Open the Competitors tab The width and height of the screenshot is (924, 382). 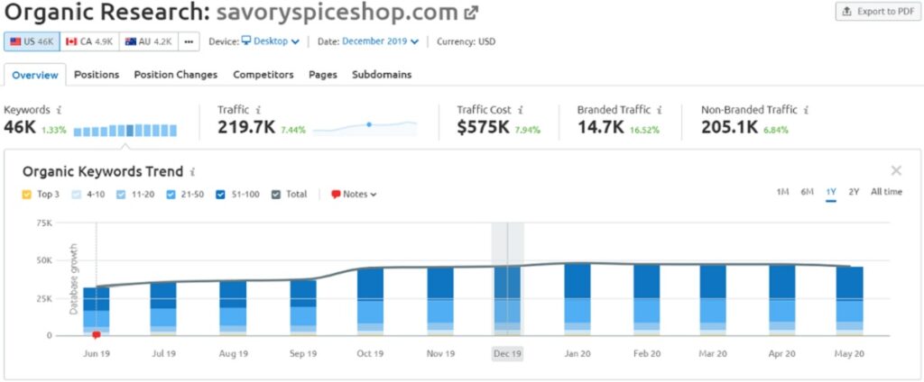(263, 75)
